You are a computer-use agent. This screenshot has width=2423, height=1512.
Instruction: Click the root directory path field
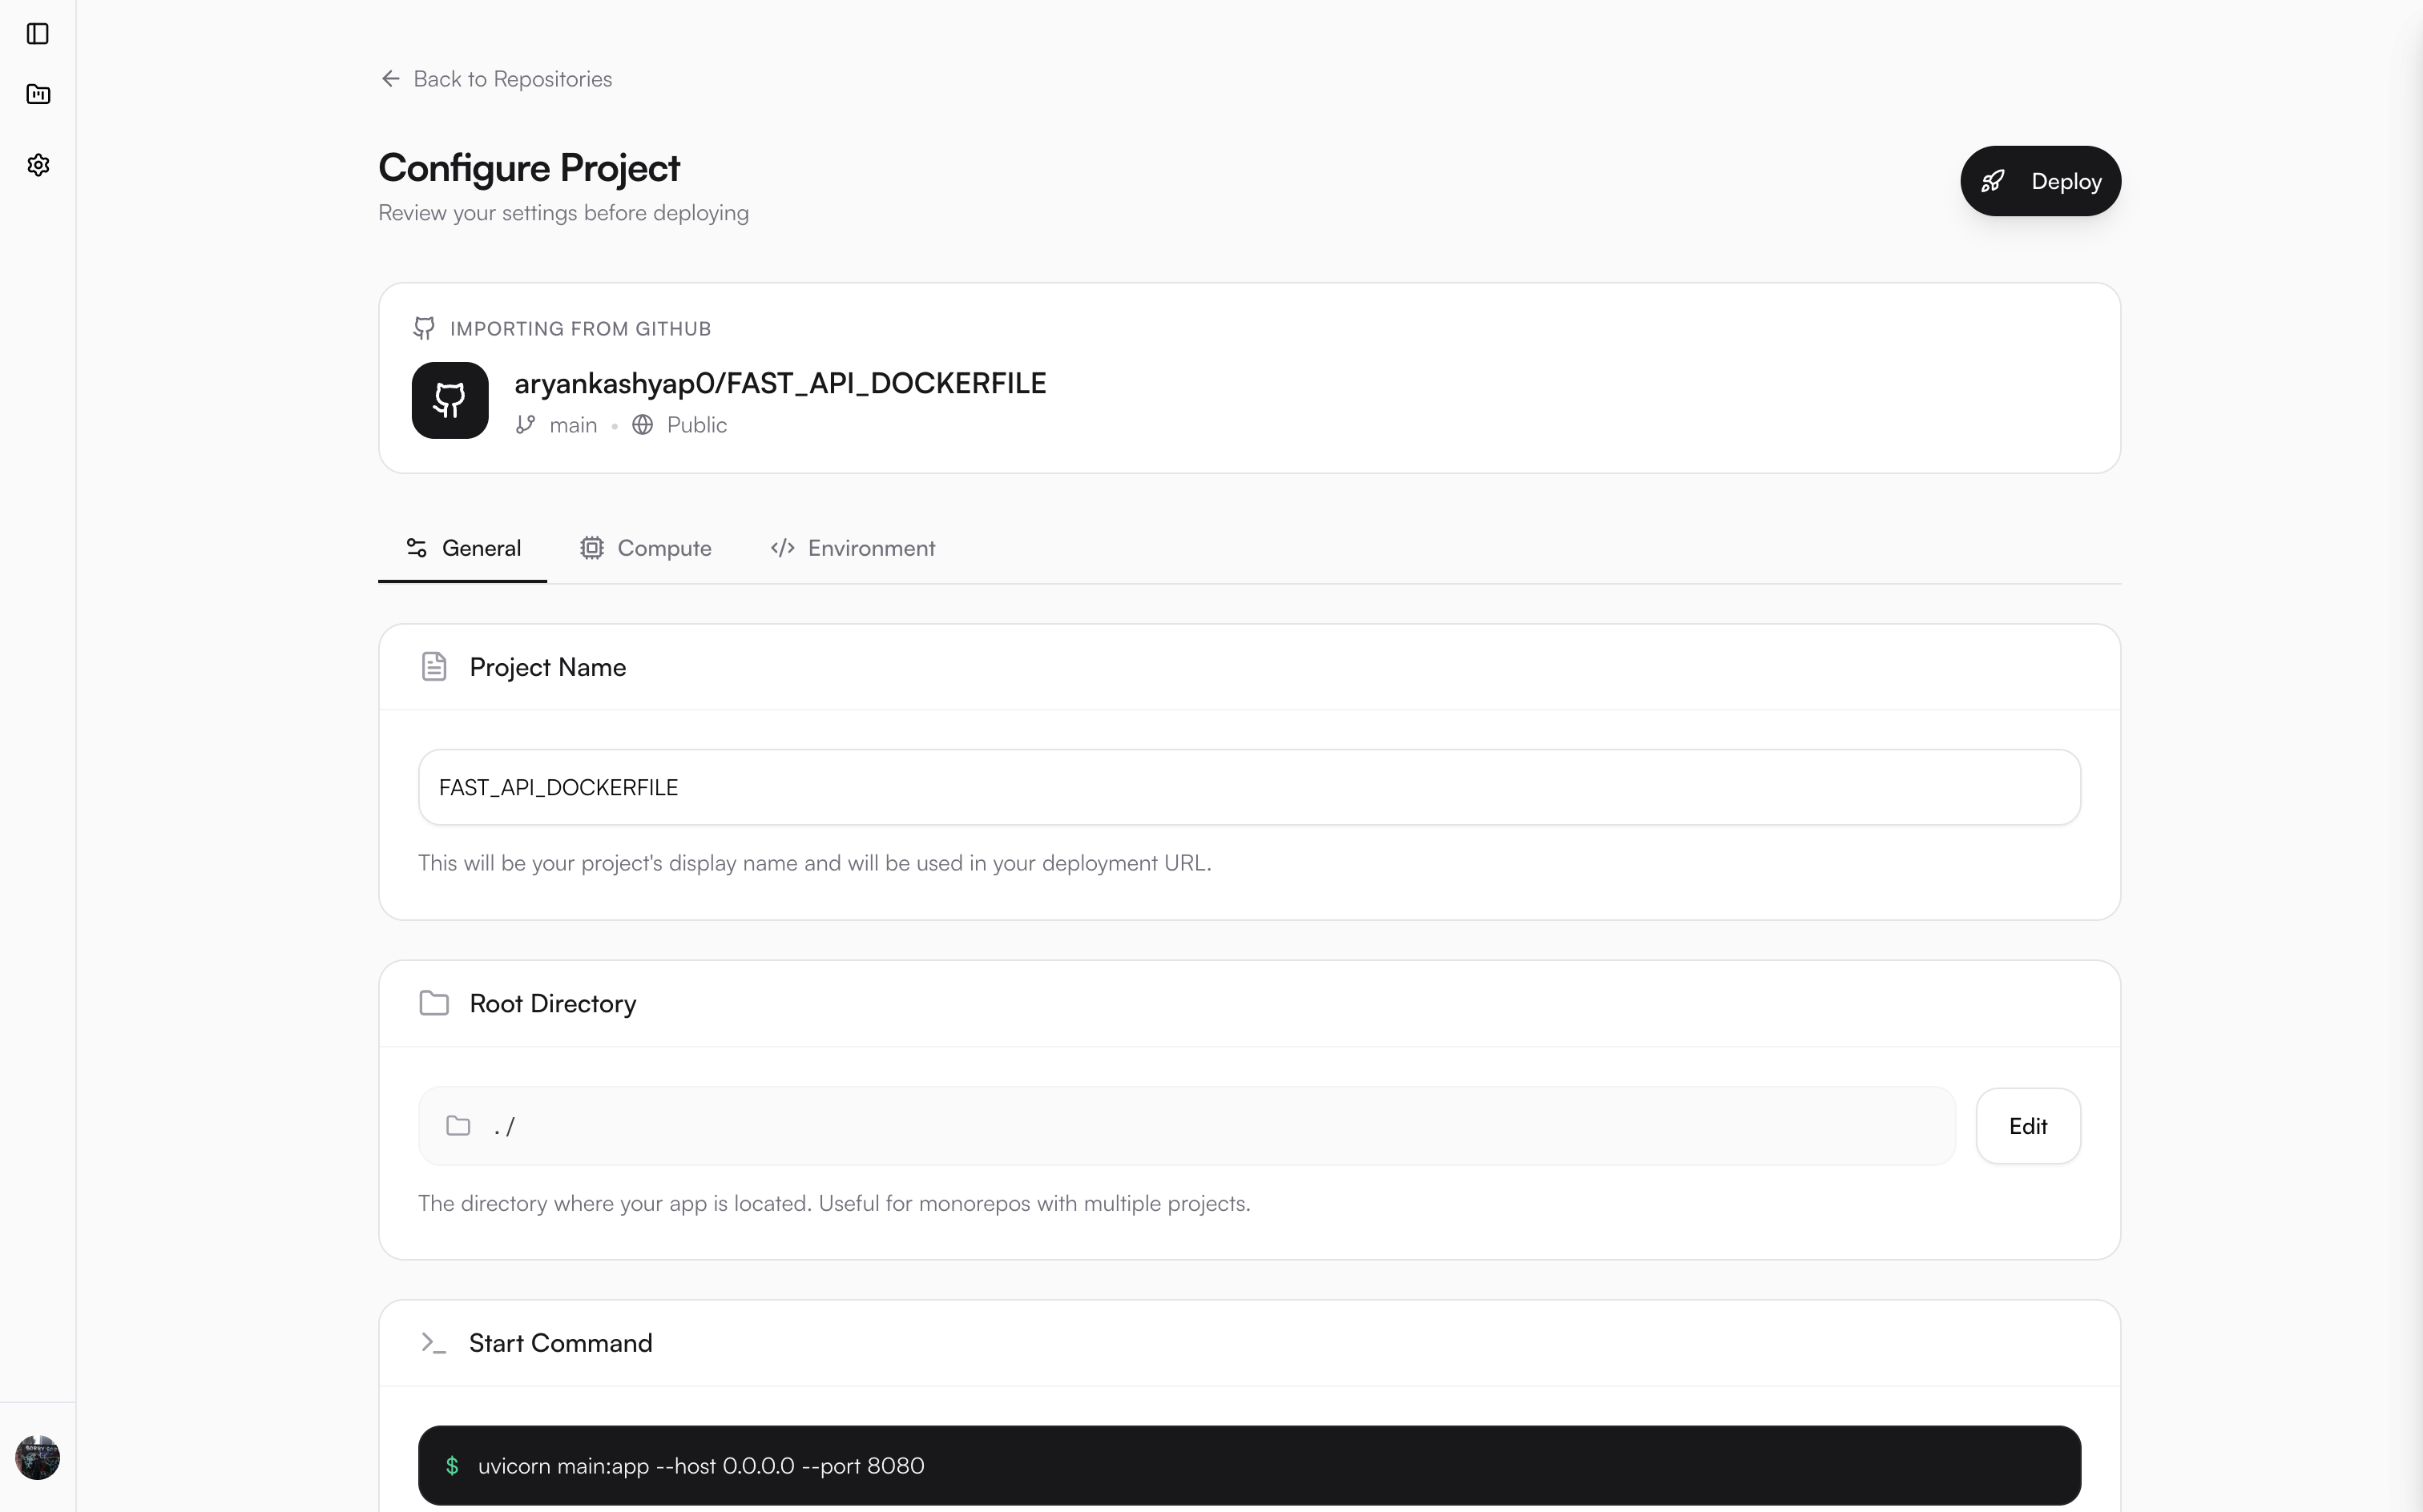coord(1187,1126)
